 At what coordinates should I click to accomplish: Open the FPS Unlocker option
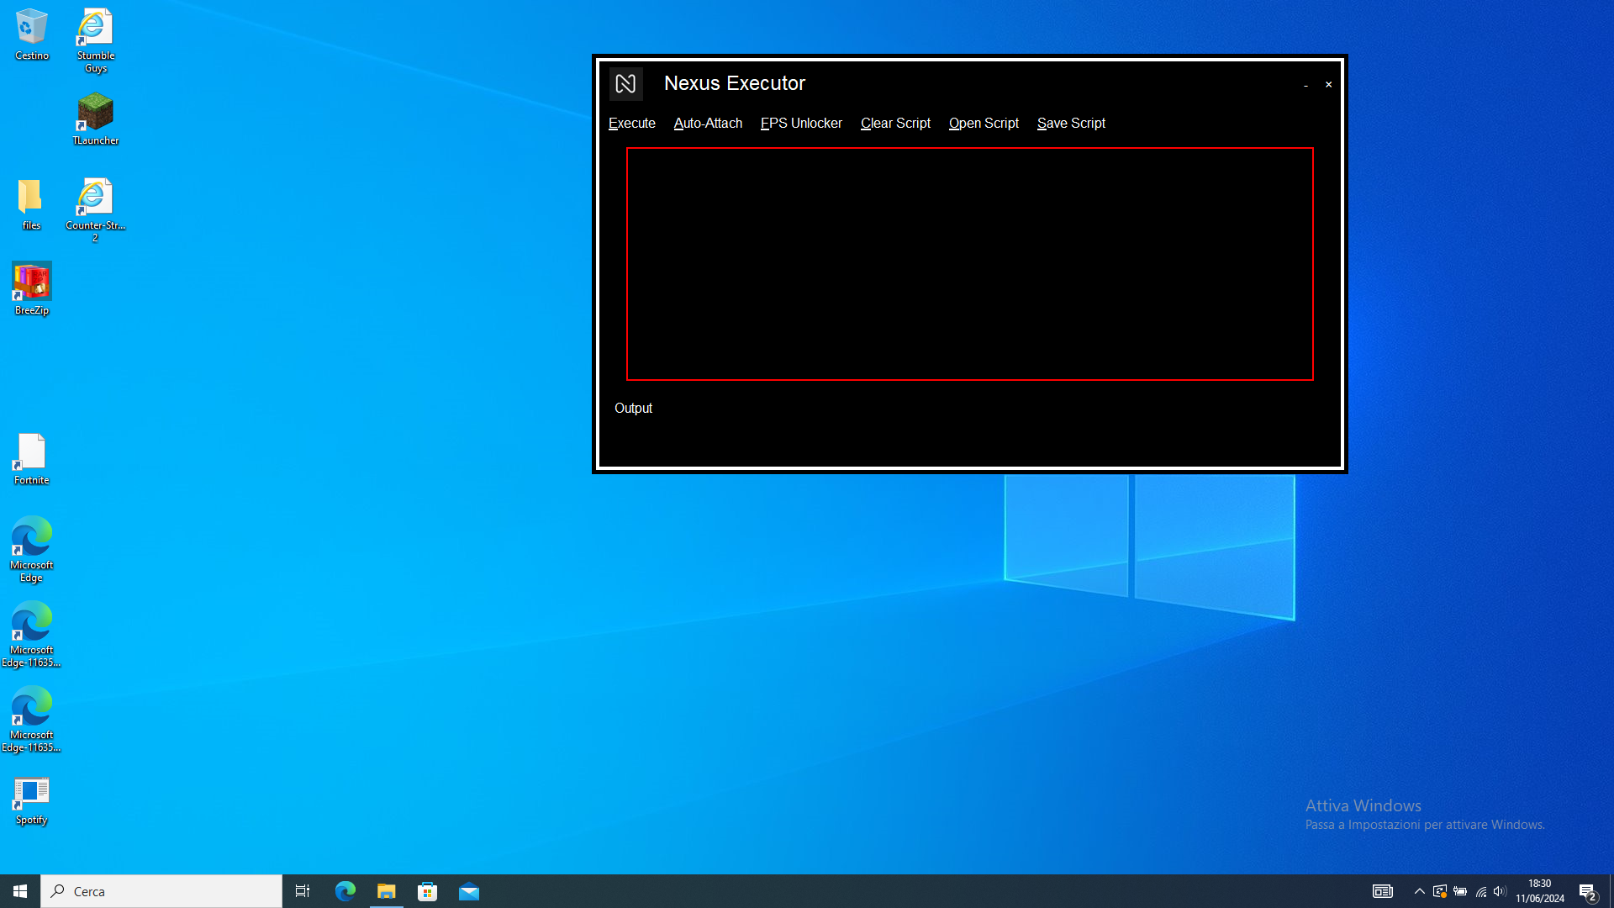point(801,123)
